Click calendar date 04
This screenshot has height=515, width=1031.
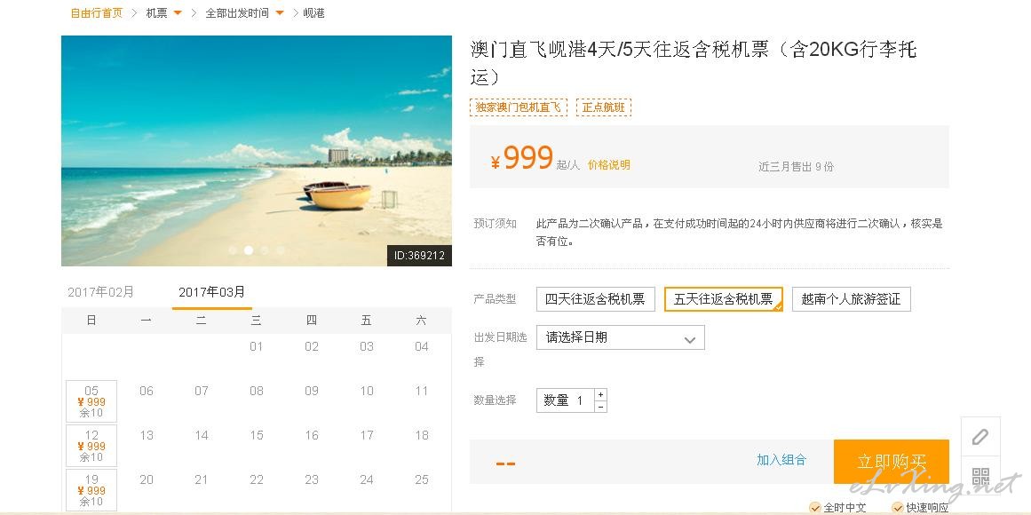(422, 346)
